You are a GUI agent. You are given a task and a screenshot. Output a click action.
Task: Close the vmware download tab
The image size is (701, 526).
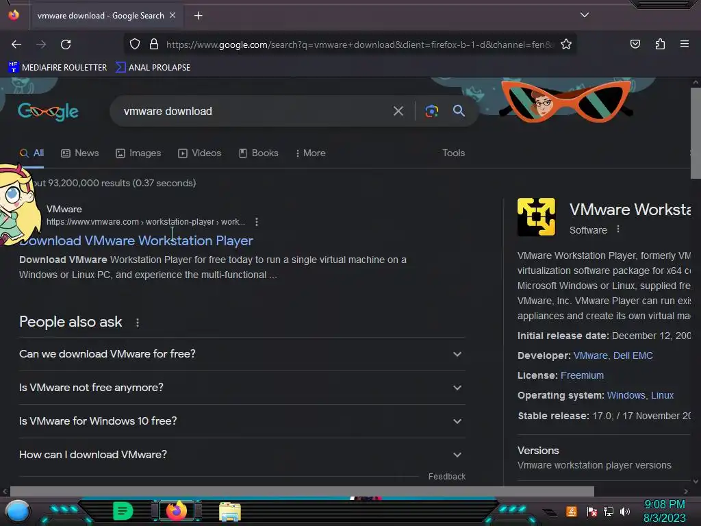(x=173, y=15)
